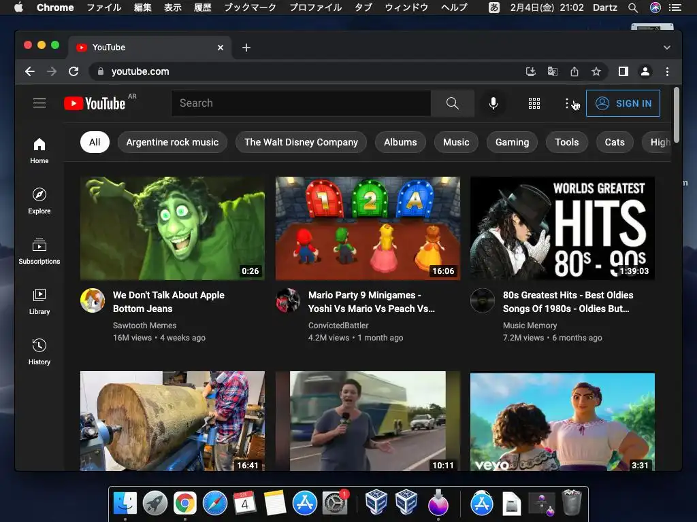Open the 履歴 menu

pos(203,7)
